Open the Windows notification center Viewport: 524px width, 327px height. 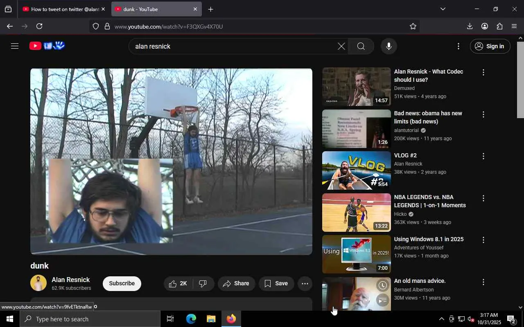[x=511, y=319]
